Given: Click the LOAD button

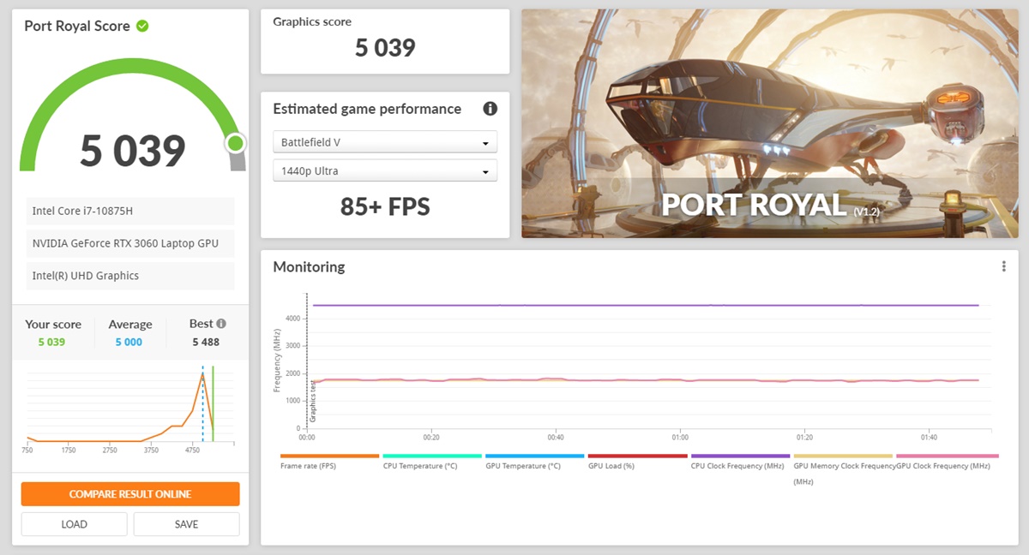Looking at the screenshot, I should (x=75, y=524).
